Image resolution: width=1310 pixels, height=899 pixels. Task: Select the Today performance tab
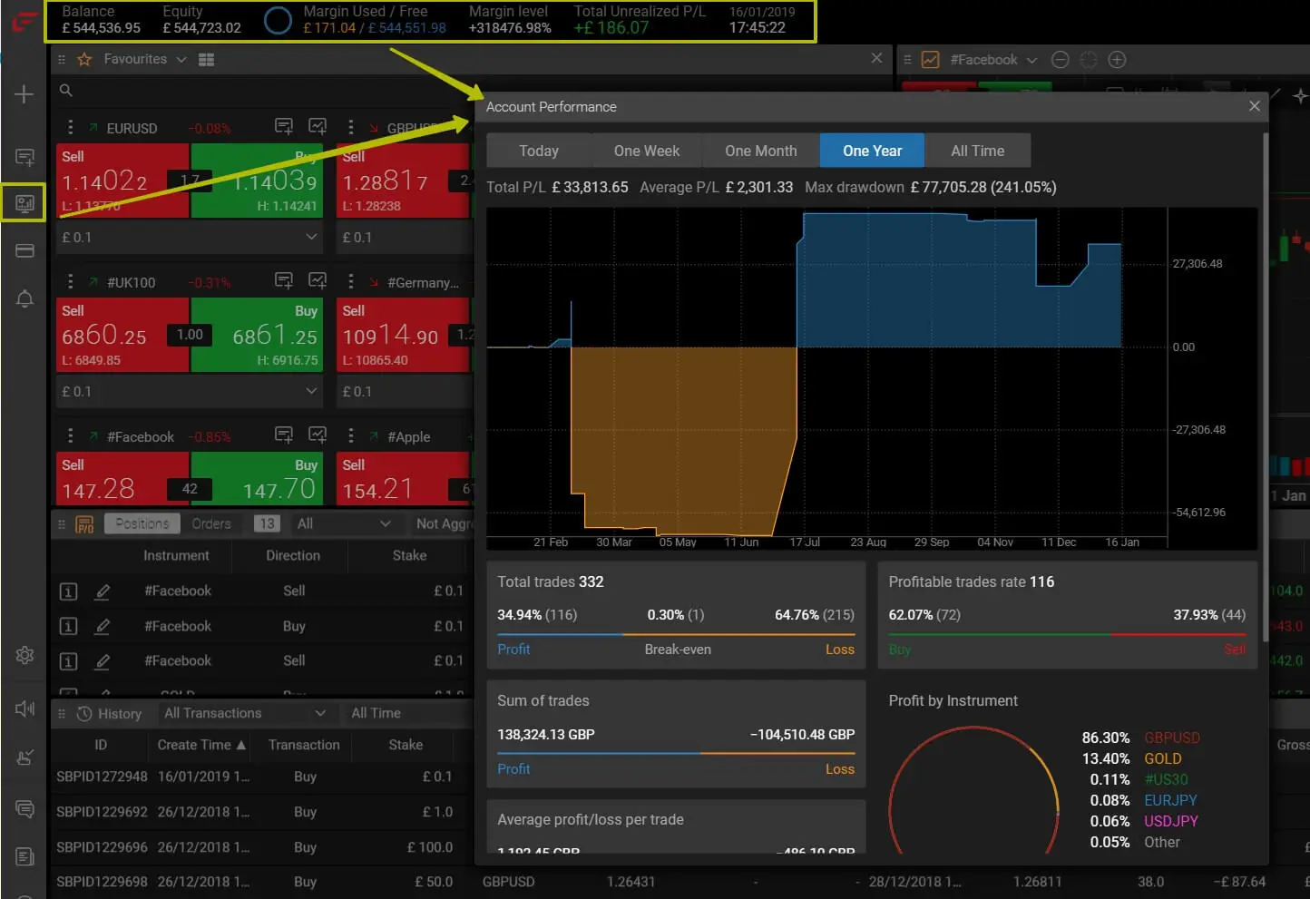pyautogui.click(x=539, y=151)
